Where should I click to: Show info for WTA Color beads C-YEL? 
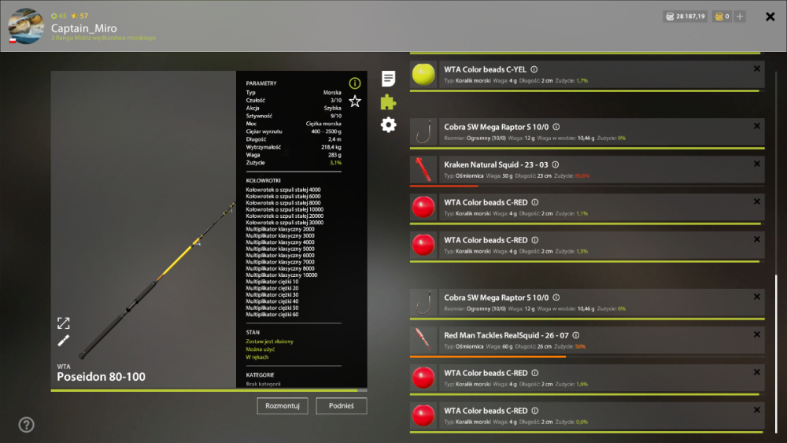(x=534, y=70)
